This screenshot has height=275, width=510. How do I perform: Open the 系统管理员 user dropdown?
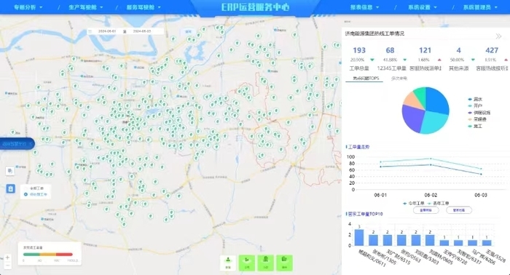480,7
